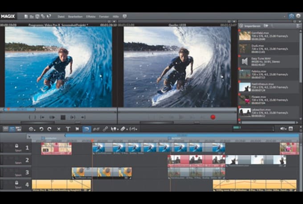This screenshot has width=303, height=204.
Task: Open the title editor T icon
Action: tap(68, 129)
